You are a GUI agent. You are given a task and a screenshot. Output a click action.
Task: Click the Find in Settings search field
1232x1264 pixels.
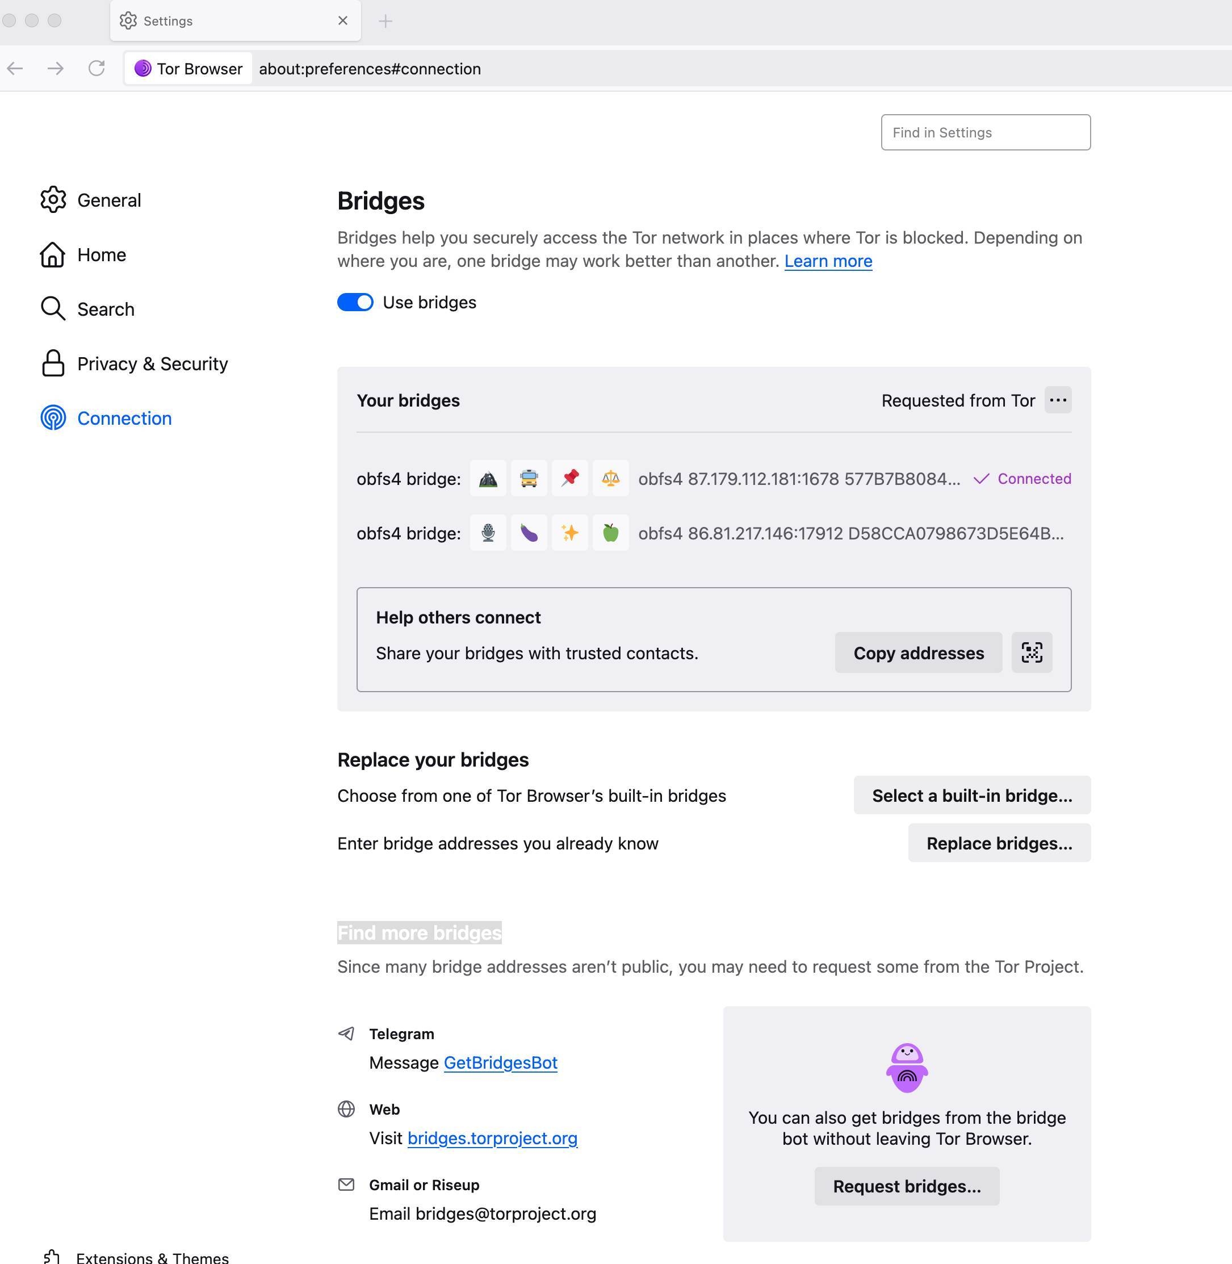tap(986, 132)
